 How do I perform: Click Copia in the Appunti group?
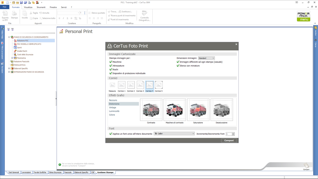(x=34, y=18)
